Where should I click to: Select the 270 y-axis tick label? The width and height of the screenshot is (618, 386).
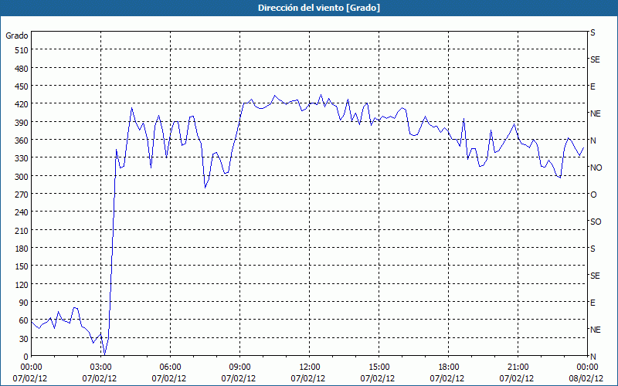[22, 195]
